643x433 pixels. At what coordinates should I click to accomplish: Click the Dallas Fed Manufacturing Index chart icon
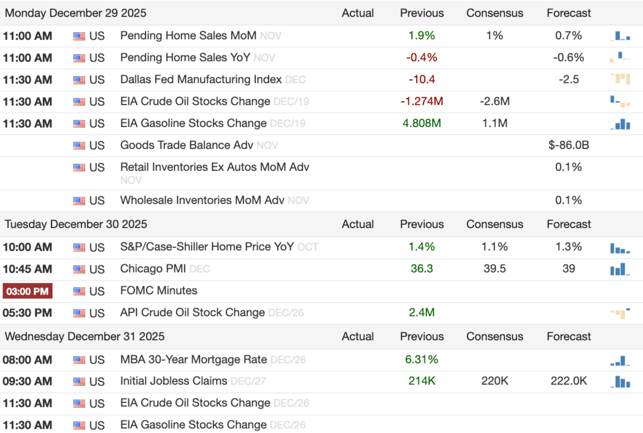pyautogui.click(x=620, y=79)
